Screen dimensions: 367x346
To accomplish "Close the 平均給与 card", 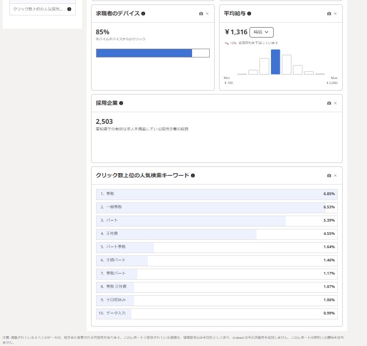I will click(335, 13).
